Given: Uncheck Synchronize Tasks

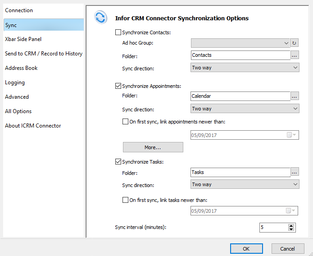Looking at the screenshot, I should (x=118, y=161).
